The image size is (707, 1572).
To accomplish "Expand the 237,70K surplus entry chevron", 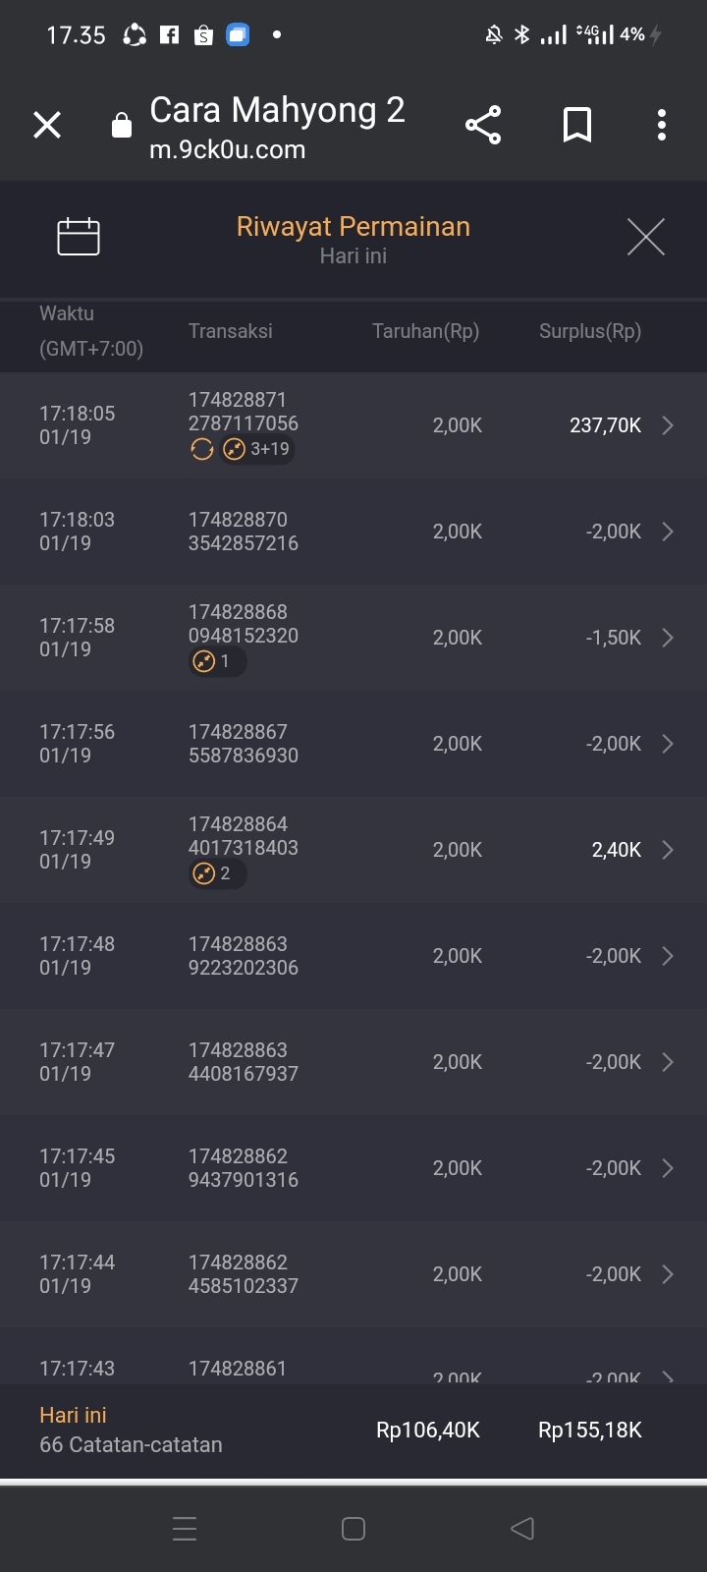I will tap(668, 425).
